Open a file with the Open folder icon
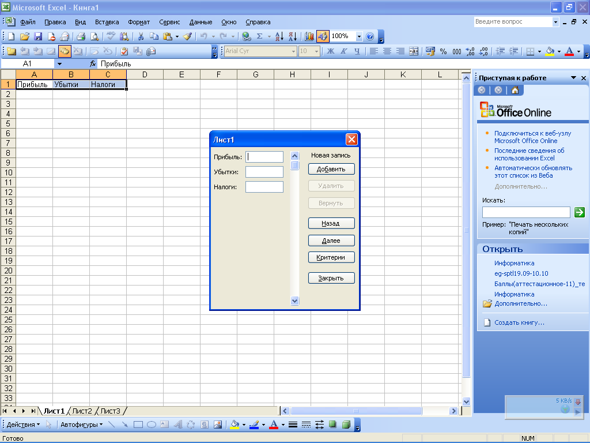 pyautogui.click(x=25, y=36)
